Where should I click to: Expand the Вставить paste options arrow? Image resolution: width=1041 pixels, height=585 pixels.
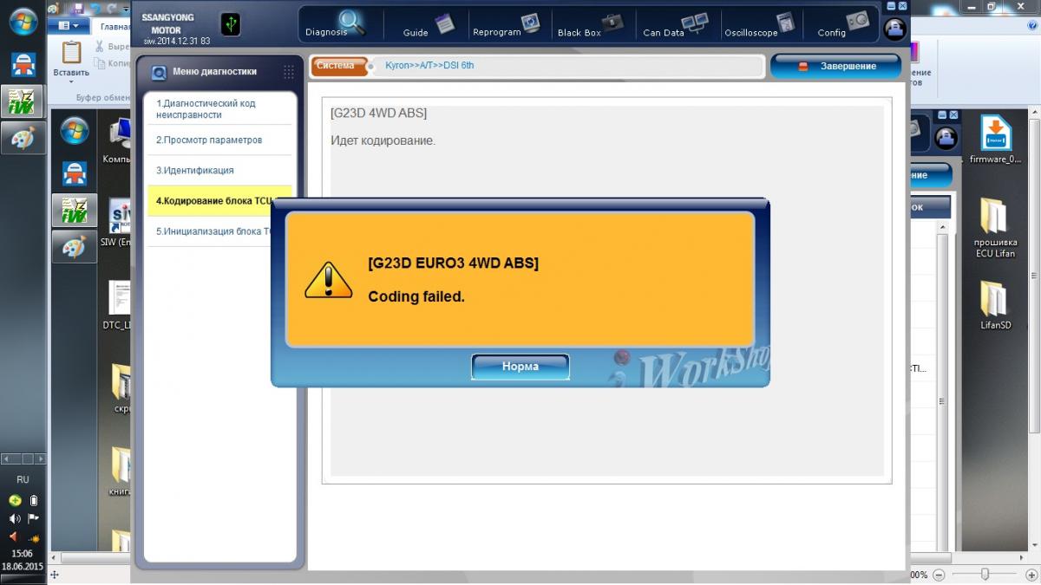point(71,82)
